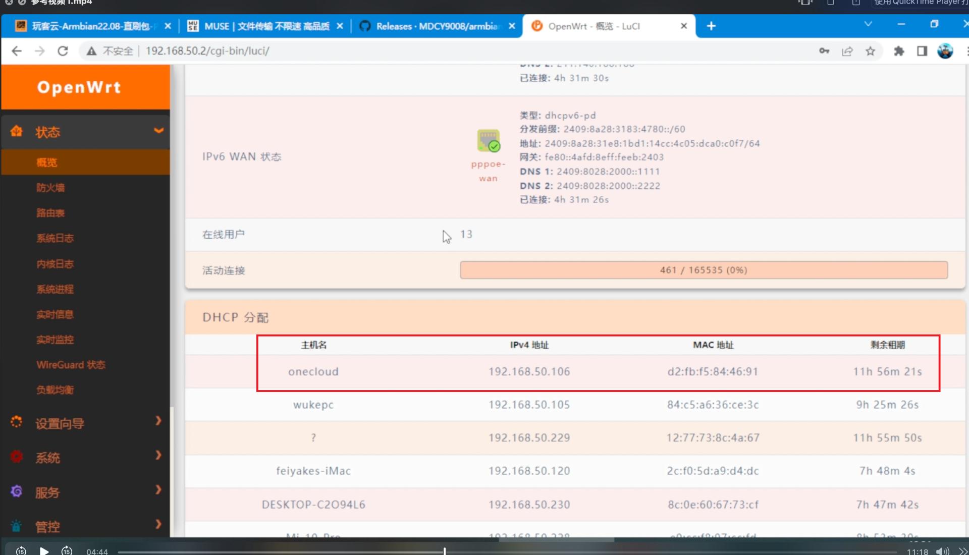Click the browser profile avatar
969x555 pixels.
(945, 51)
